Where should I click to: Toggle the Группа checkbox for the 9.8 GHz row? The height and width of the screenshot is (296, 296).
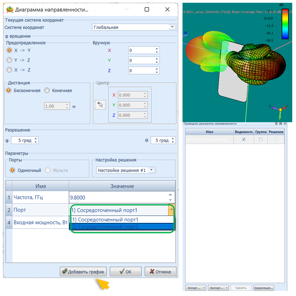[x=261, y=139]
